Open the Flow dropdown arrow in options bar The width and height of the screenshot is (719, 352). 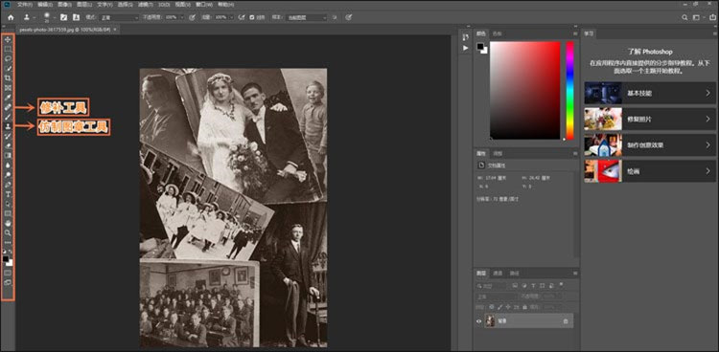(x=232, y=17)
